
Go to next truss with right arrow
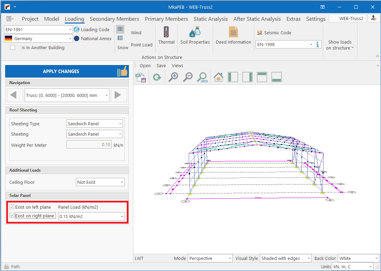(x=118, y=95)
